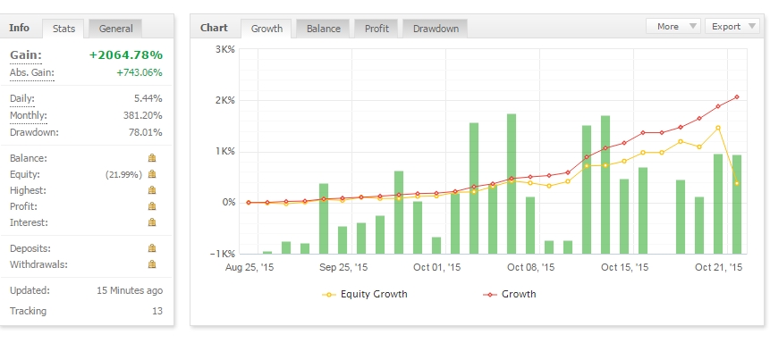Screen dimensions: 770x343
Task: Select the Balance chart tab
Action: (x=323, y=29)
